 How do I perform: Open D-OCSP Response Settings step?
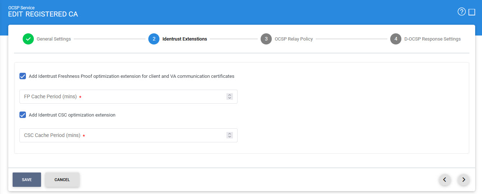pos(432,39)
